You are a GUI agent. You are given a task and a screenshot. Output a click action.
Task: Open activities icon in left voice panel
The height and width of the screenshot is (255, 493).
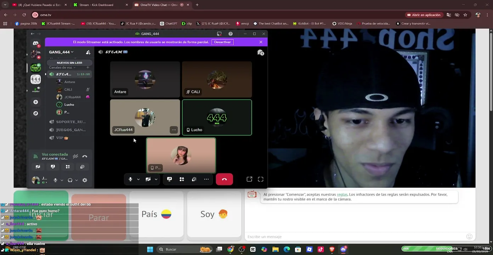[x=68, y=166]
